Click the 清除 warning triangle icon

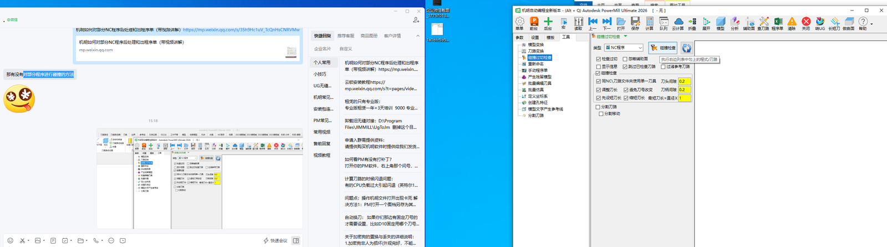pyautogui.click(x=792, y=23)
